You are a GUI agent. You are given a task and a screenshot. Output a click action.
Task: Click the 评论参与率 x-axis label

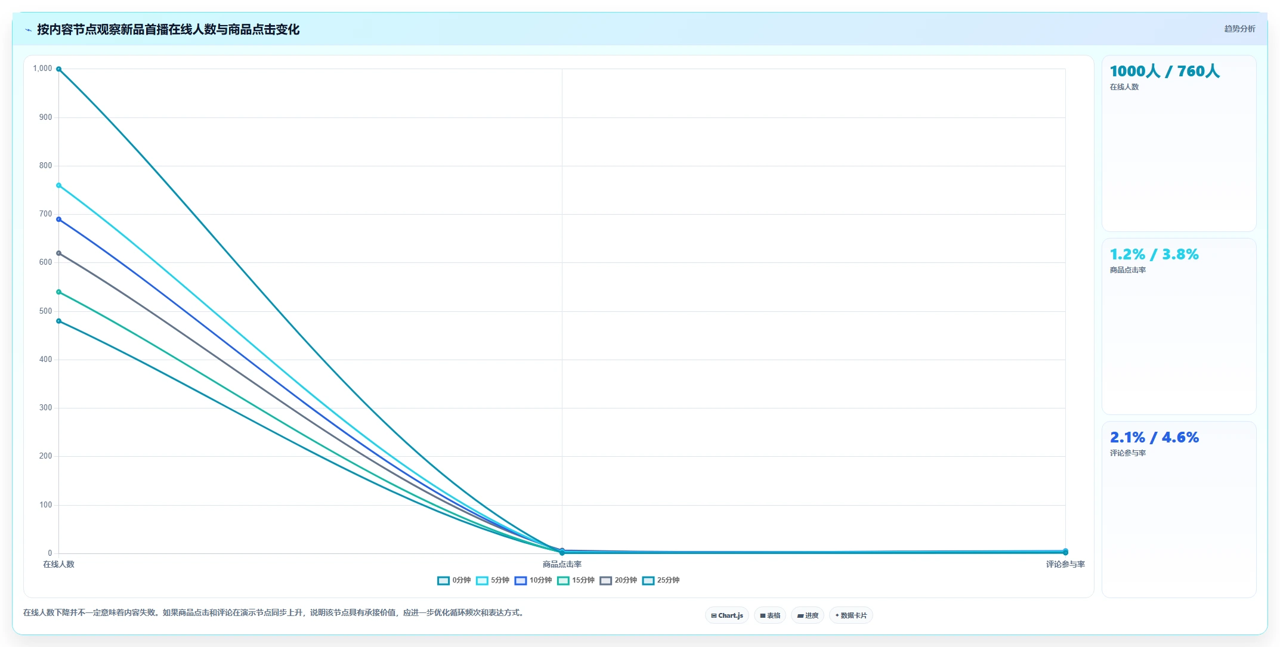pos(1065,564)
